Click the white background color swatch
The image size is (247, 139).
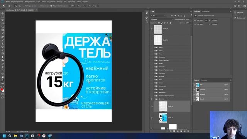[3, 91]
